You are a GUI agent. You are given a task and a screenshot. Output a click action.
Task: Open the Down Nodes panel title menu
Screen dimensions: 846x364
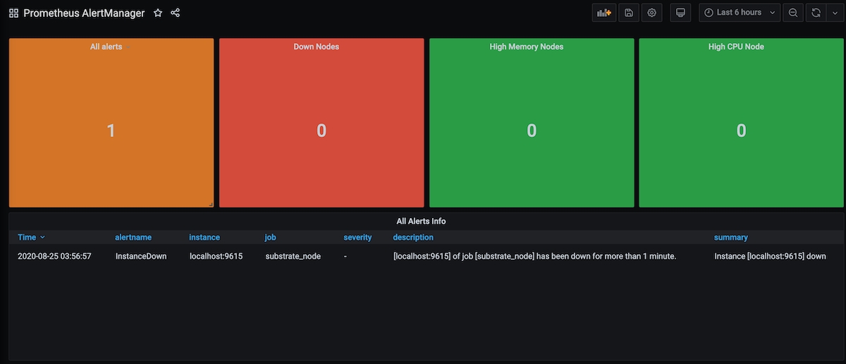pyautogui.click(x=316, y=47)
